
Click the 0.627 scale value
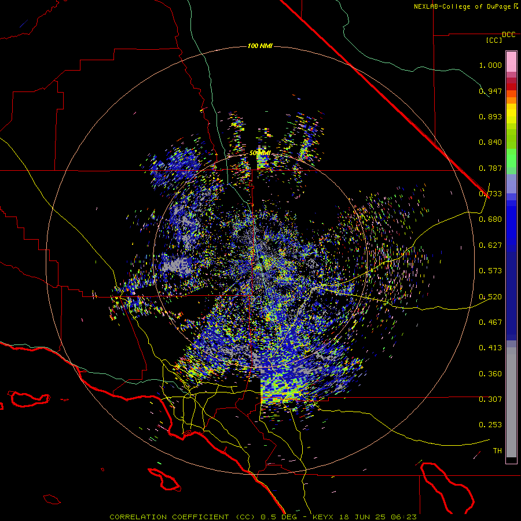click(x=490, y=245)
